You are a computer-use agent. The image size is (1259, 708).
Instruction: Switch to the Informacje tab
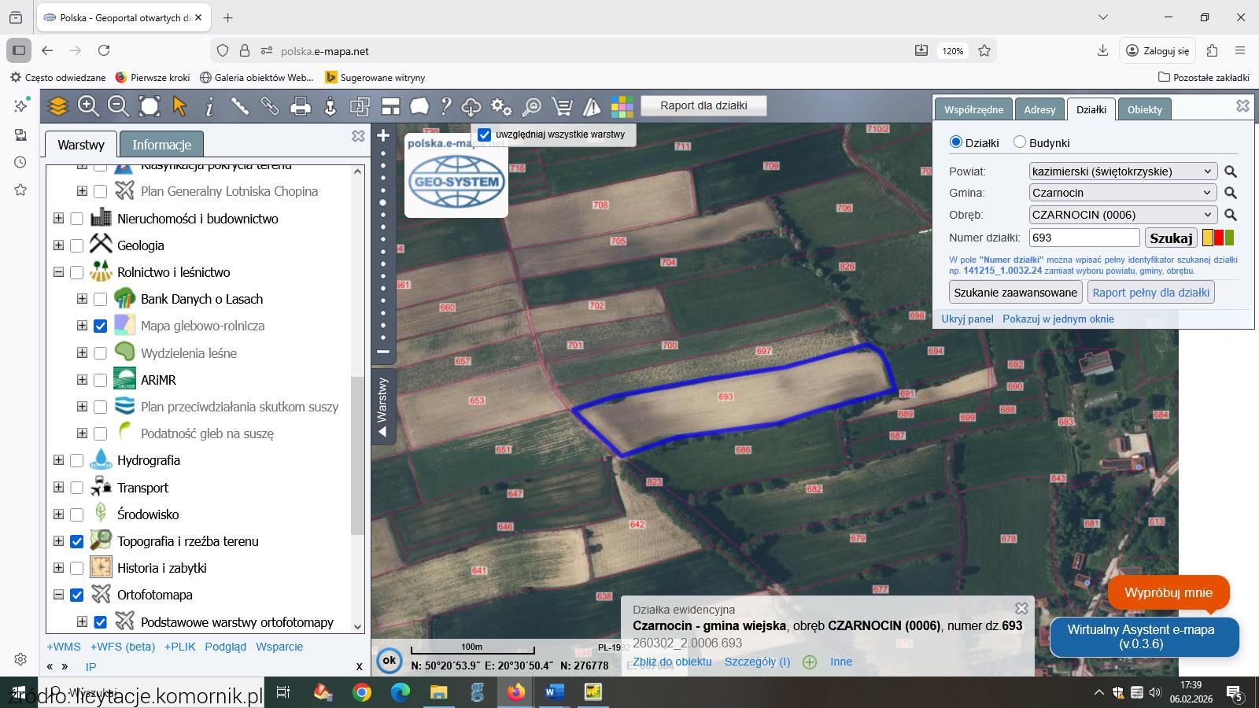click(161, 145)
